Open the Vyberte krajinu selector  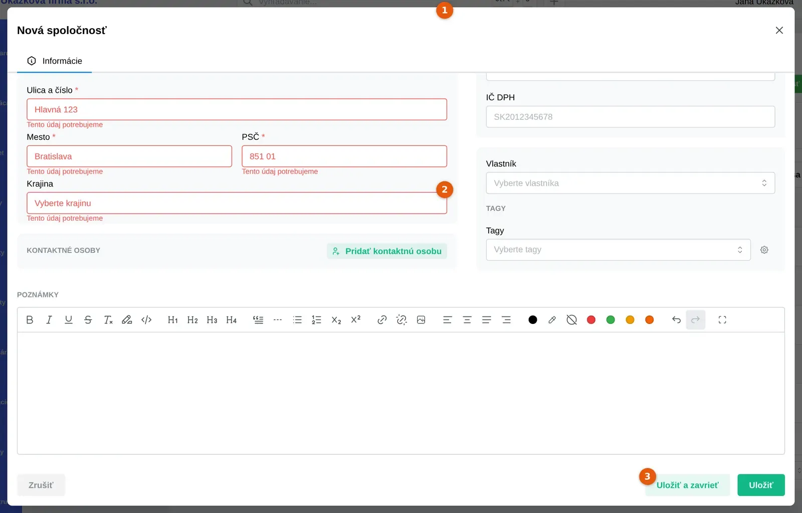[237, 203]
